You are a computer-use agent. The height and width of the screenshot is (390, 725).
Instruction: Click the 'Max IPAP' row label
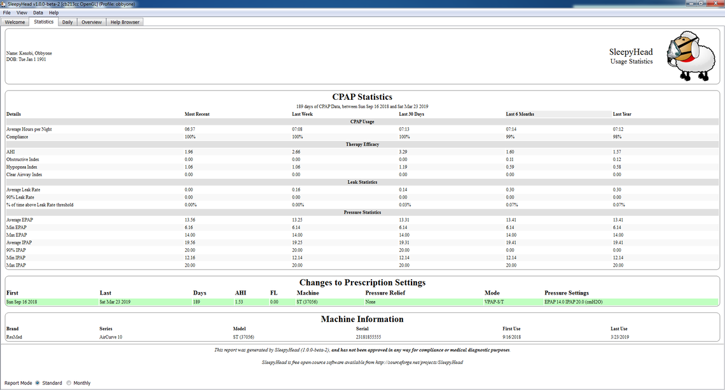coord(16,265)
